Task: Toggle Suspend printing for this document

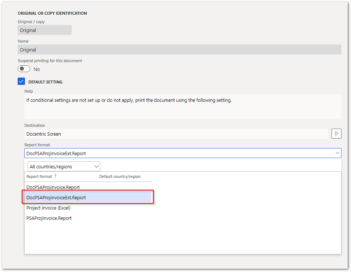Action: [24, 68]
